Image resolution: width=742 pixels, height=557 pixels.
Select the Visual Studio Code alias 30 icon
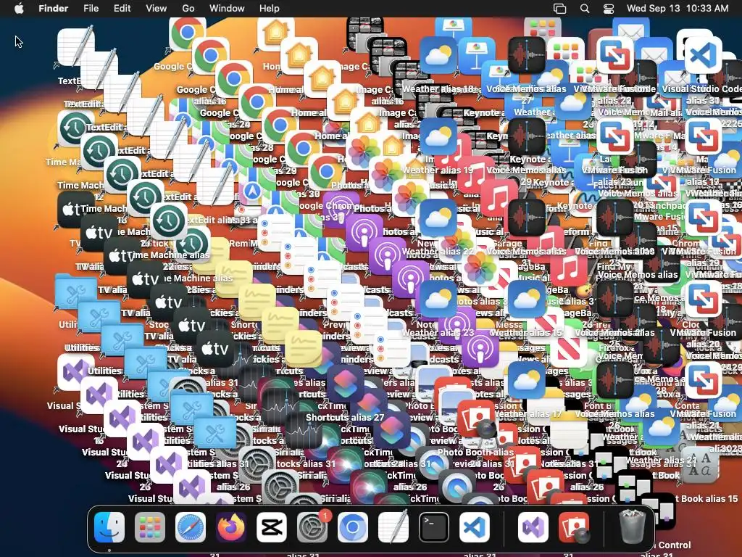coord(703,55)
